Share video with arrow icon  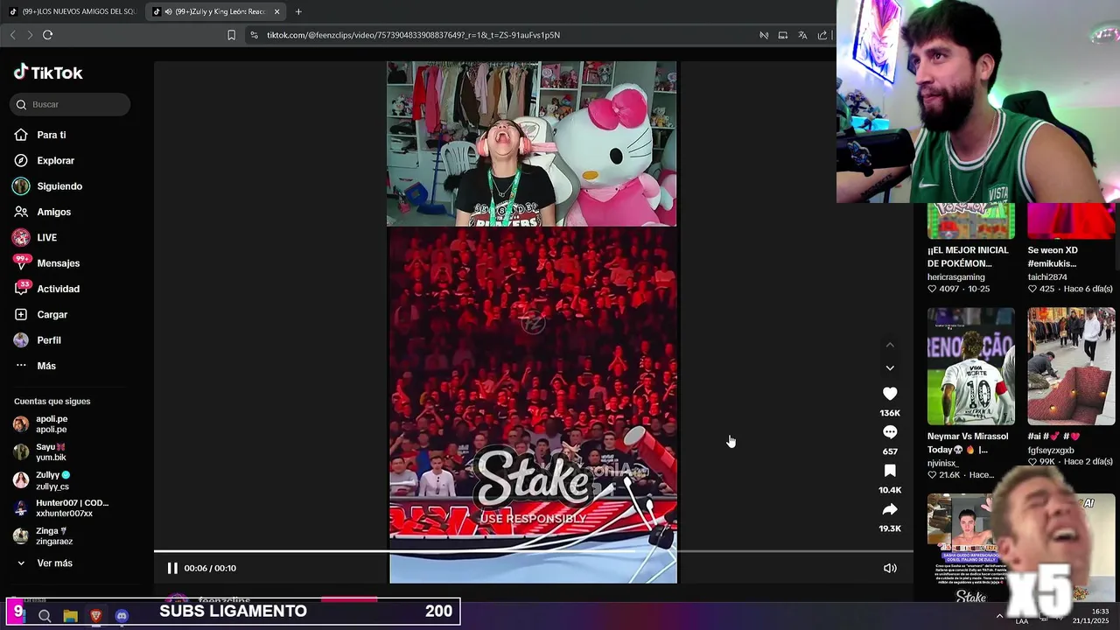click(890, 509)
